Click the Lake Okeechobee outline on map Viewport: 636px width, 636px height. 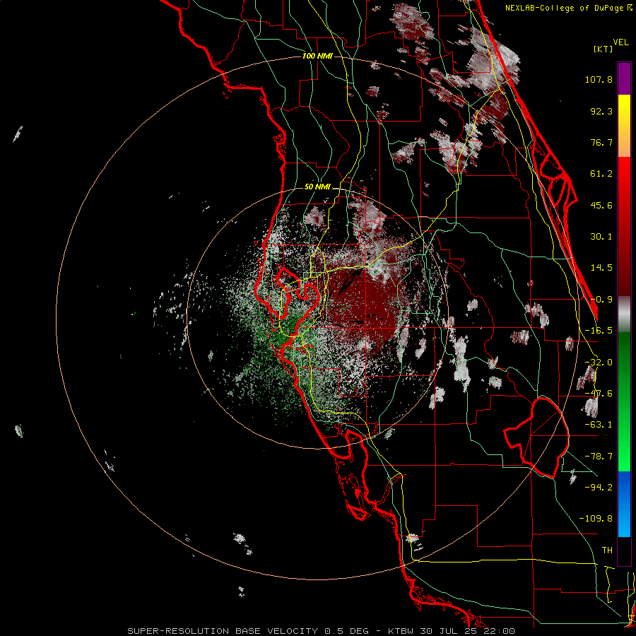(536, 437)
